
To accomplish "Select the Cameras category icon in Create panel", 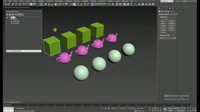I will point(166,11).
